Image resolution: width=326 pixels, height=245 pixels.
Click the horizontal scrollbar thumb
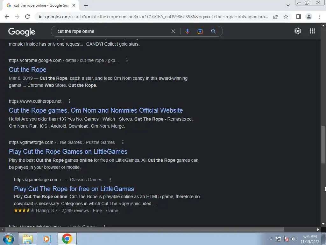pyautogui.click(x=144, y=230)
